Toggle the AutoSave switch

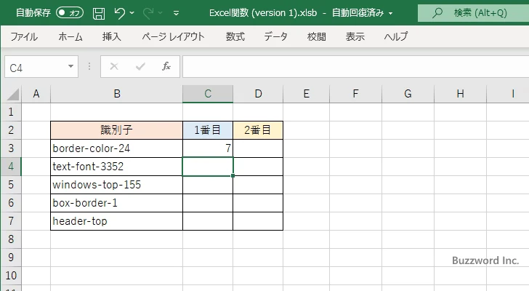tap(70, 13)
